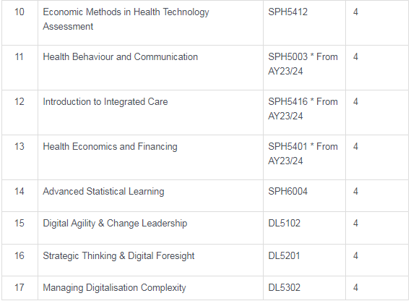The height and width of the screenshot is (301, 411).
Task: Click the SPH5416 From AY23/24 code cell
Action: 303,109
